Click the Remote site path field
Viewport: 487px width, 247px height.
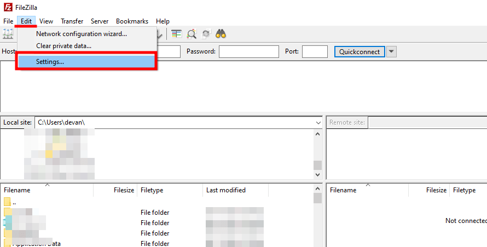[427, 122]
